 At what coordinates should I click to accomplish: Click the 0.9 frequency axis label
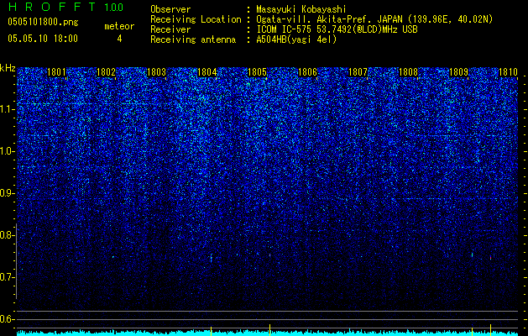[x=8, y=193]
